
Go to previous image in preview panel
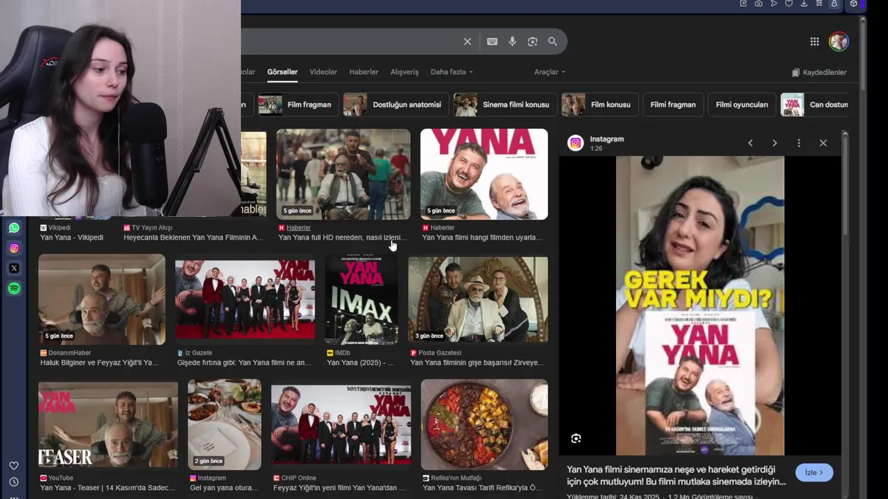pyautogui.click(x=750, y=143)
